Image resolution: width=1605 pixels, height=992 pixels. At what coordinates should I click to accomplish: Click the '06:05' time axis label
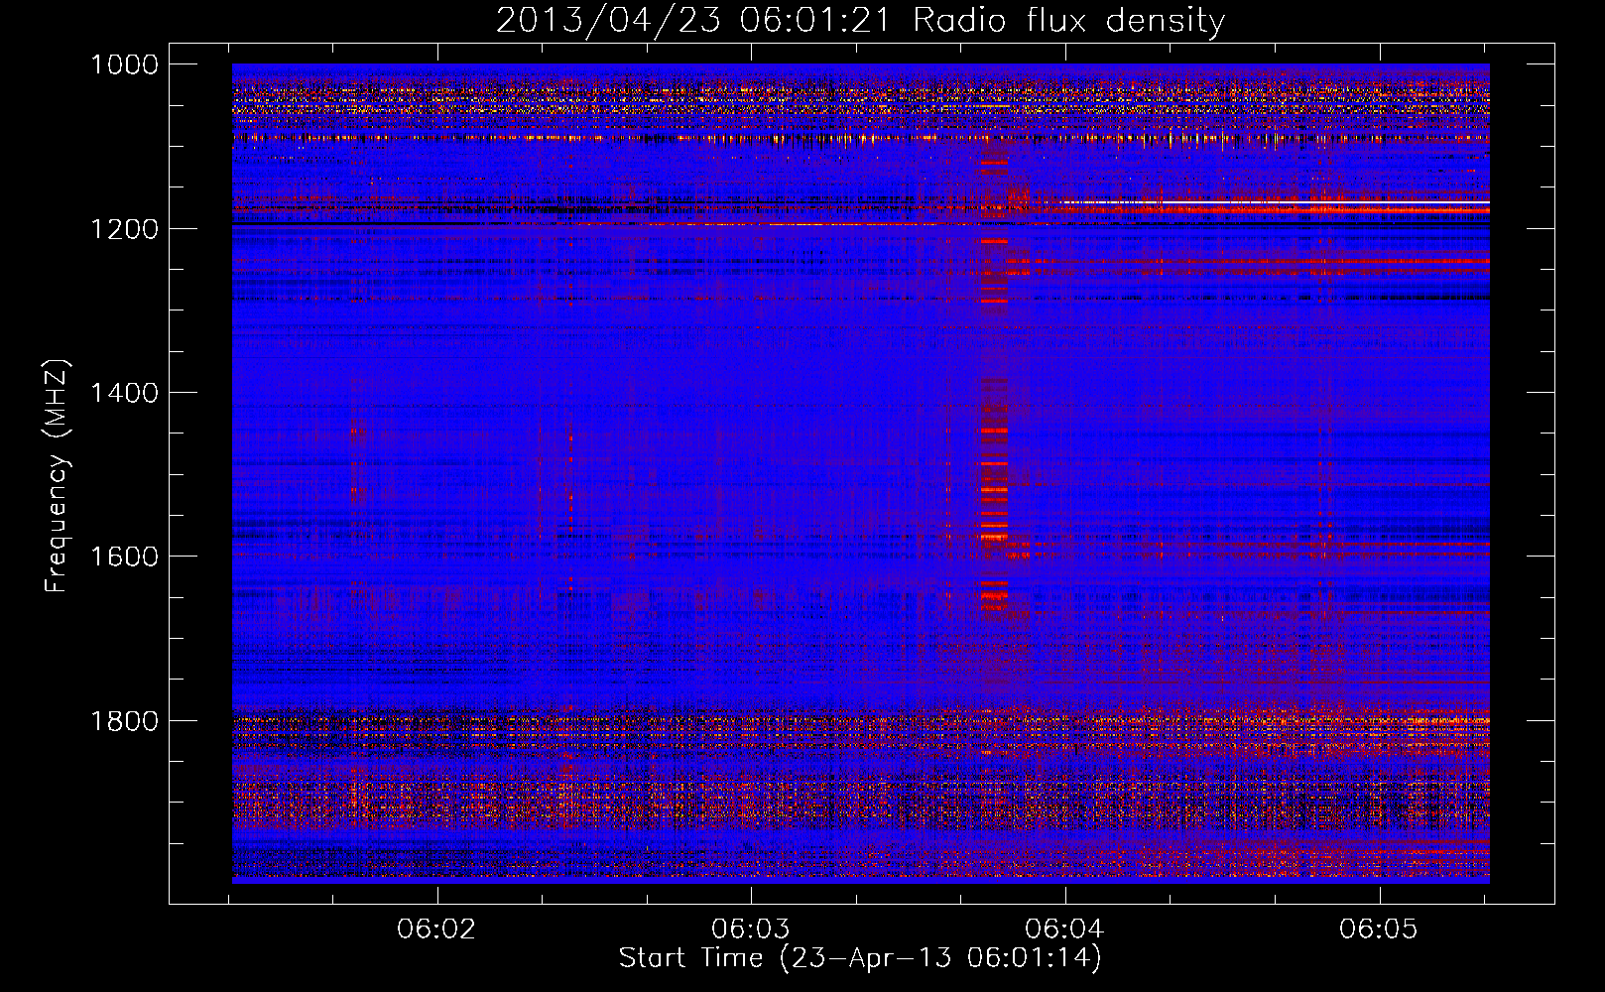(1379, 930)
